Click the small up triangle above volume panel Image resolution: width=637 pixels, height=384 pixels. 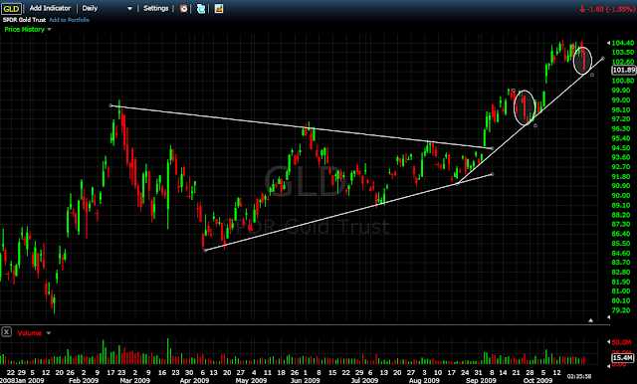point(590,320)
